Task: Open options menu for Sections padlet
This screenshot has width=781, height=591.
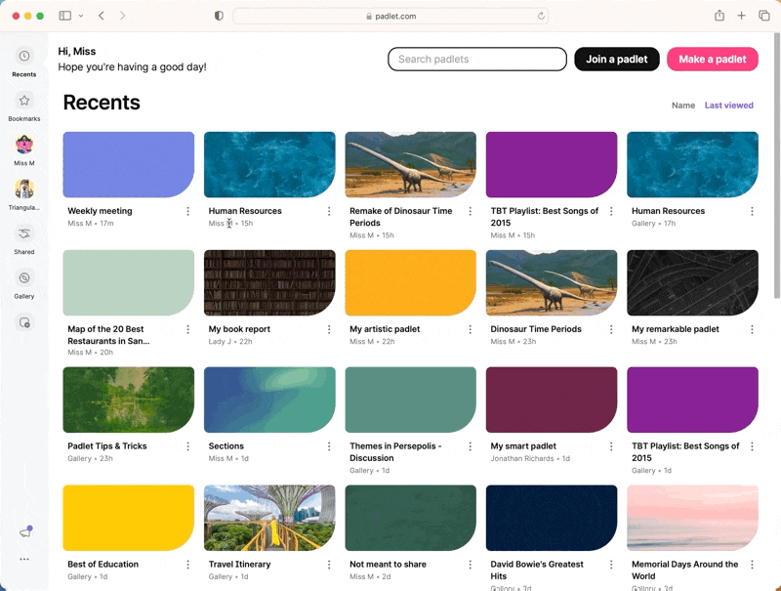Action: (x=329, y=446)
